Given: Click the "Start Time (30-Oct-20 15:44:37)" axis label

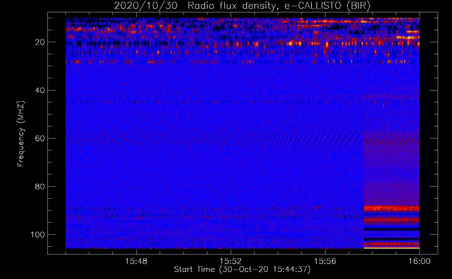Looking at the screenshot, I should tap(242, 270).
